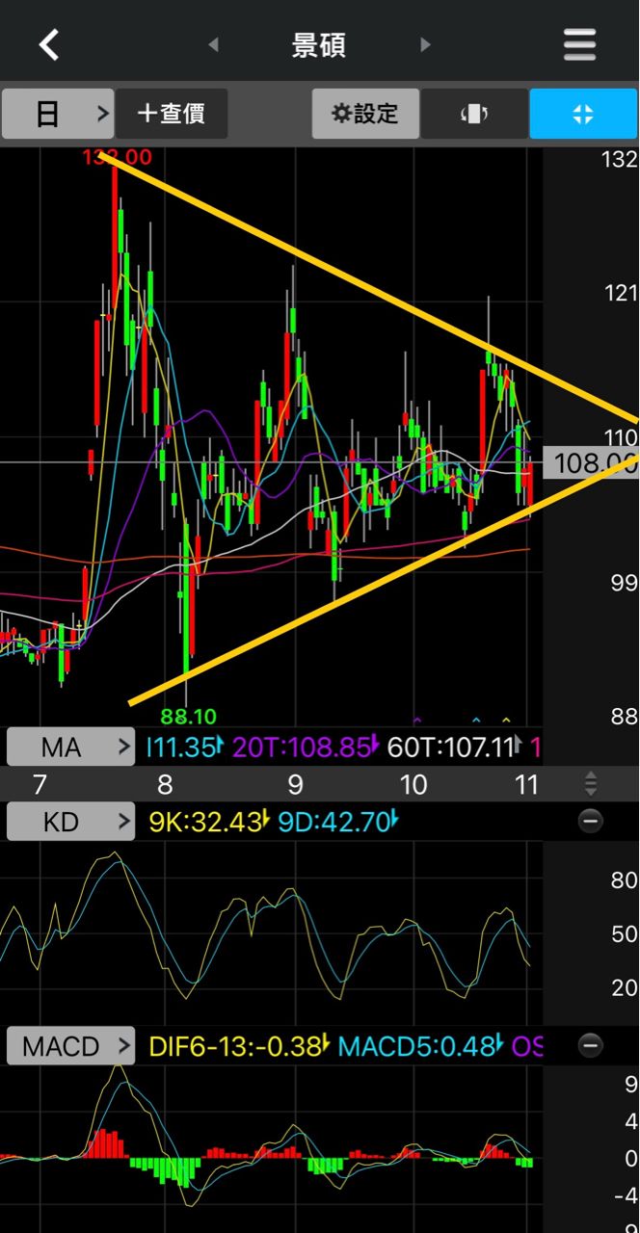Click the resize arrows beside the date axis
This screenshot has width=640, height=1233.
[591, 783]
